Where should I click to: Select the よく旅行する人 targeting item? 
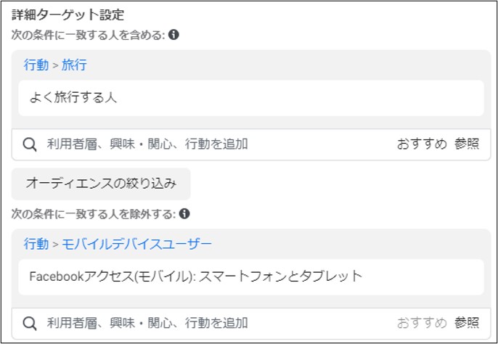(251, 98)
